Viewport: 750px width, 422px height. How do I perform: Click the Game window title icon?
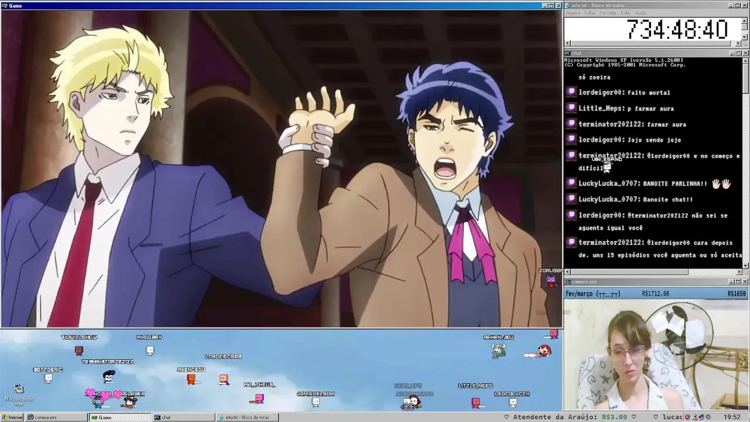click(5, 5)
